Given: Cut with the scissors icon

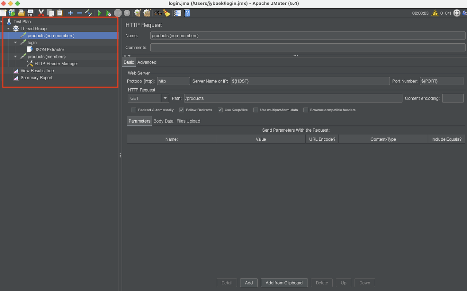Looking at the screenshot, I should (x=41, y=13).
